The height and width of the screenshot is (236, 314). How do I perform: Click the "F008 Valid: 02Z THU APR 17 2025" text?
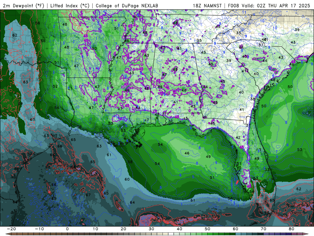pyautogui.click(x=269, y=6)
